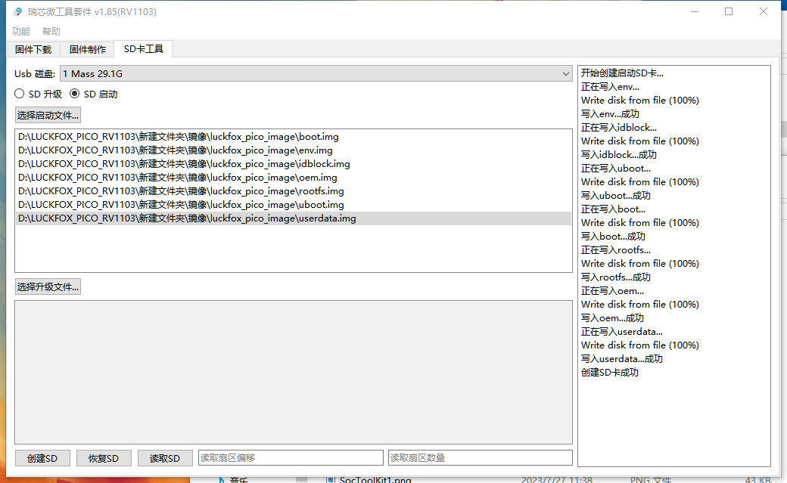Switch to the 固件制作 tab
787x483 pixels.
(x=87, y=49)
